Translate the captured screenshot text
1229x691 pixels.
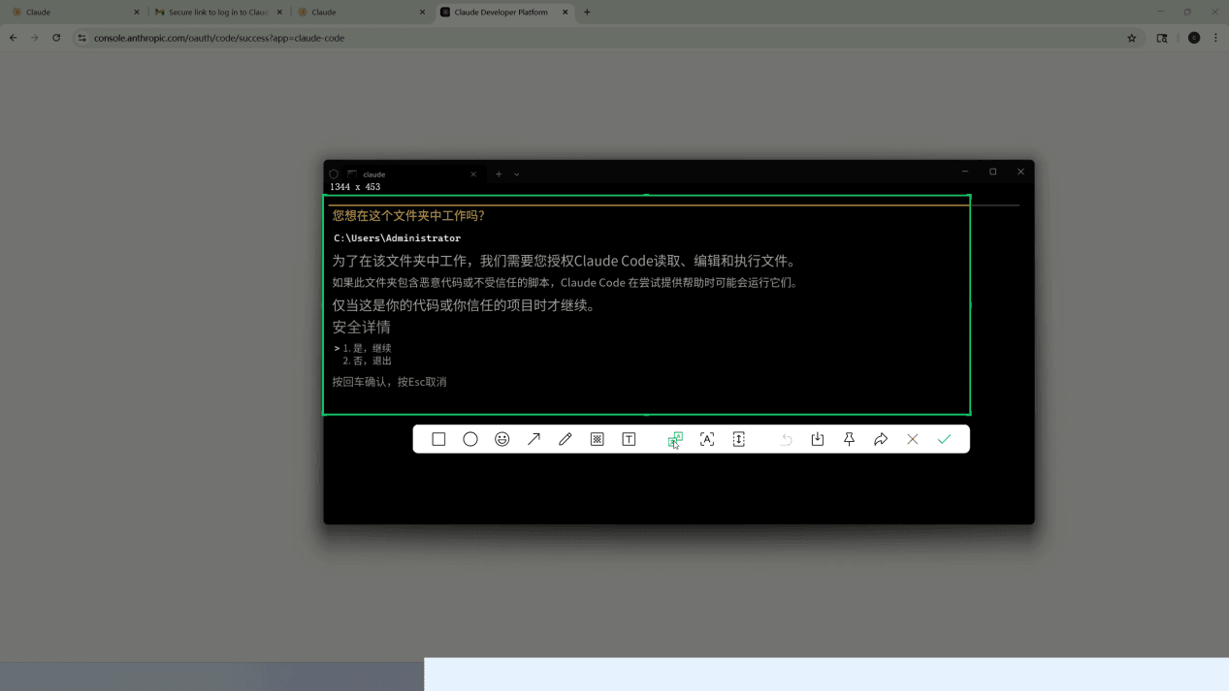(675, 439)
